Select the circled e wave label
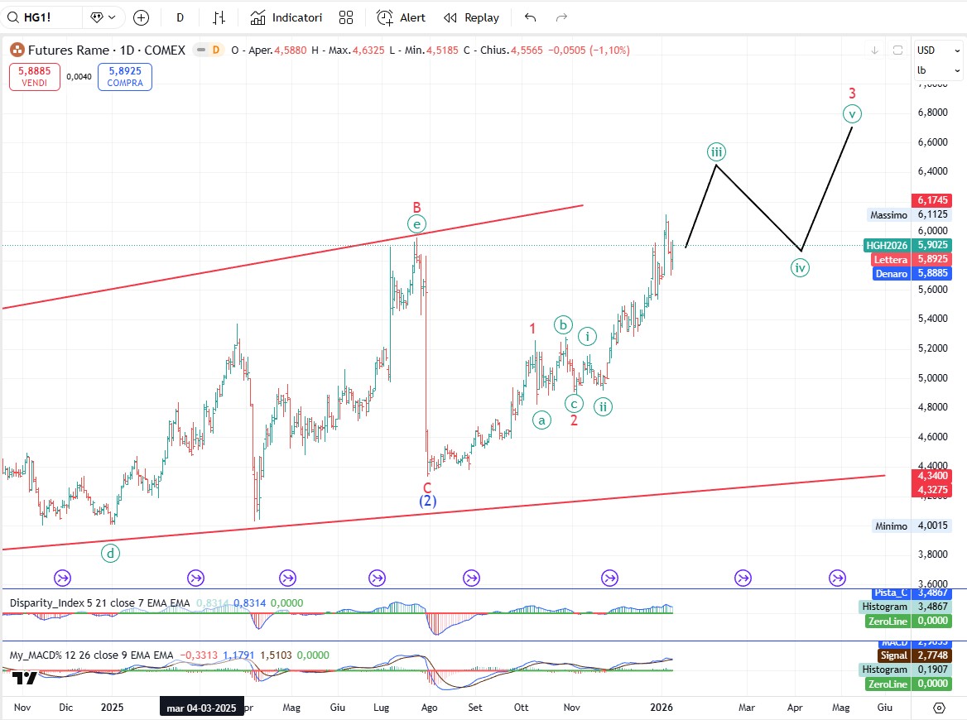This screenshot has width=967, height=720. click(417, 224)
